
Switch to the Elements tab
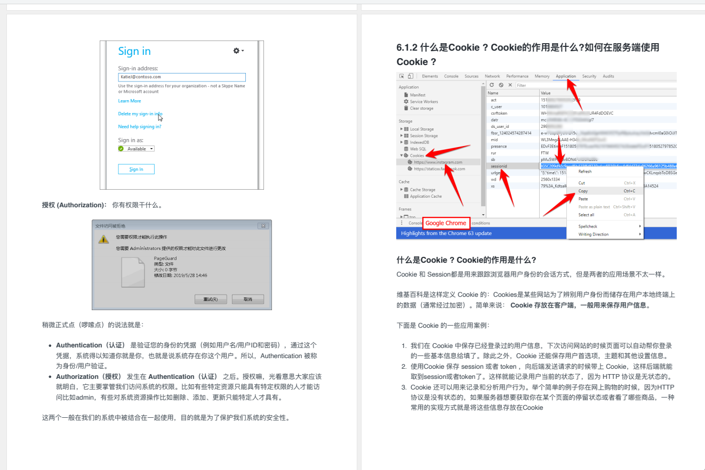430,76
